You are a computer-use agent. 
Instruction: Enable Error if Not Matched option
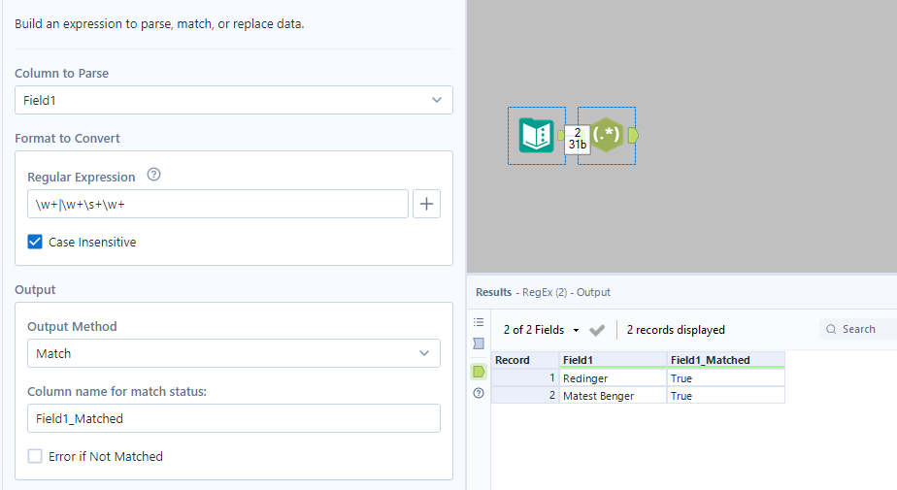pos(35,456)
